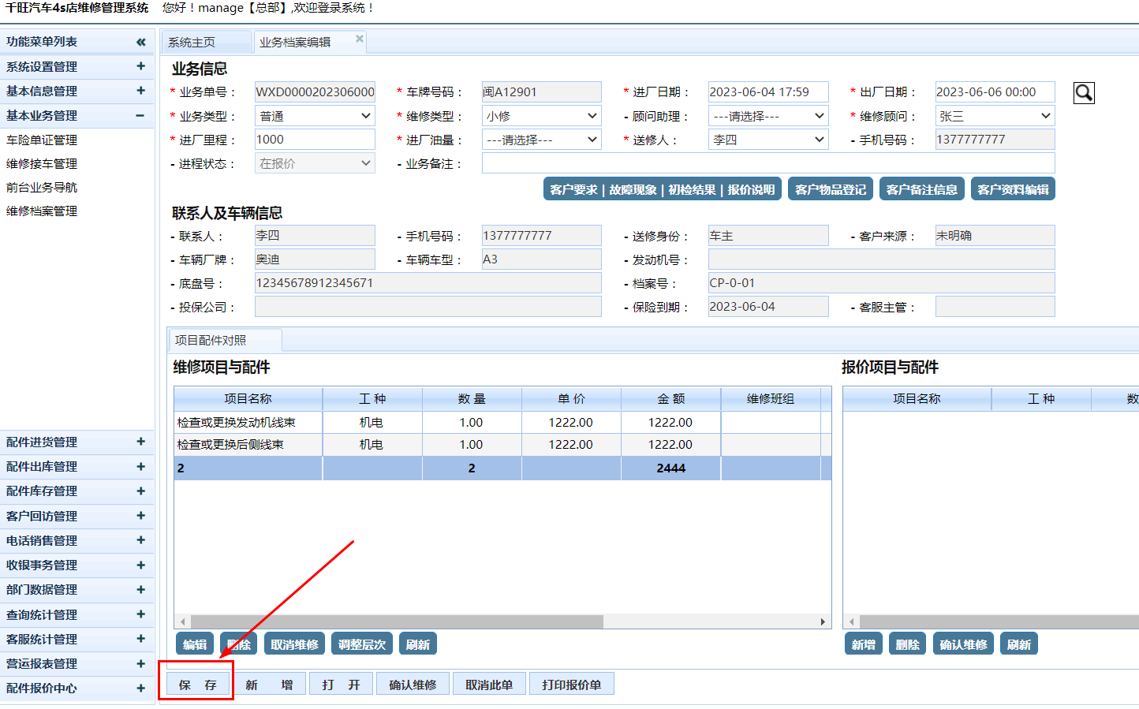Open 业务类型 dropdown showing 普通
Screen dimensions: 1139x709
pyautogui.click(x=315, y=116)
